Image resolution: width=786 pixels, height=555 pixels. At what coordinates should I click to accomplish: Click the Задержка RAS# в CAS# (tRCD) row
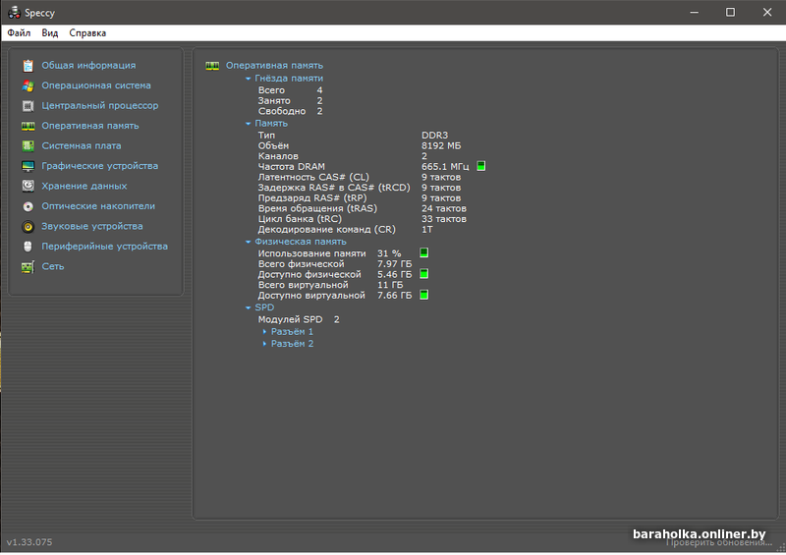point(360,188)
